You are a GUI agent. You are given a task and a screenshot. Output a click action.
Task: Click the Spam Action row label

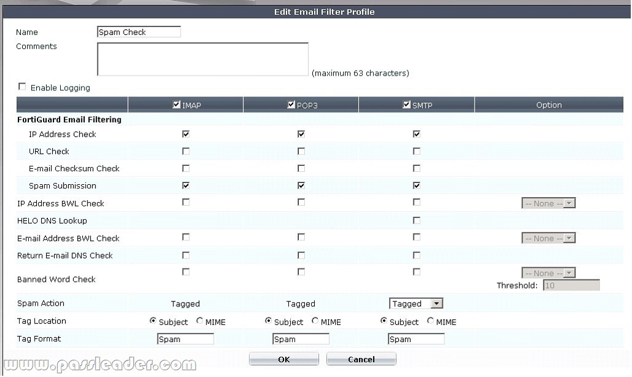click(x=41, y=303)
